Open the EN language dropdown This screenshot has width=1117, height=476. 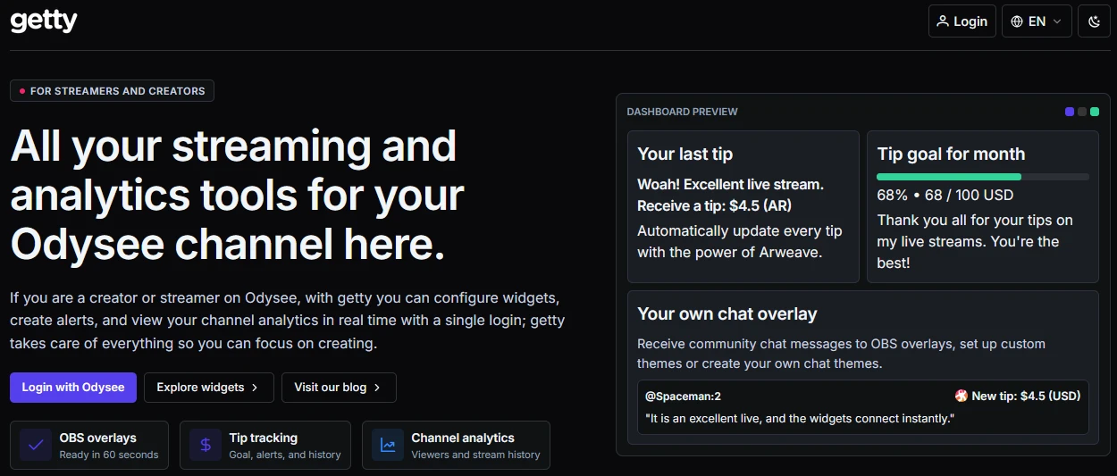click(1037, 21)
